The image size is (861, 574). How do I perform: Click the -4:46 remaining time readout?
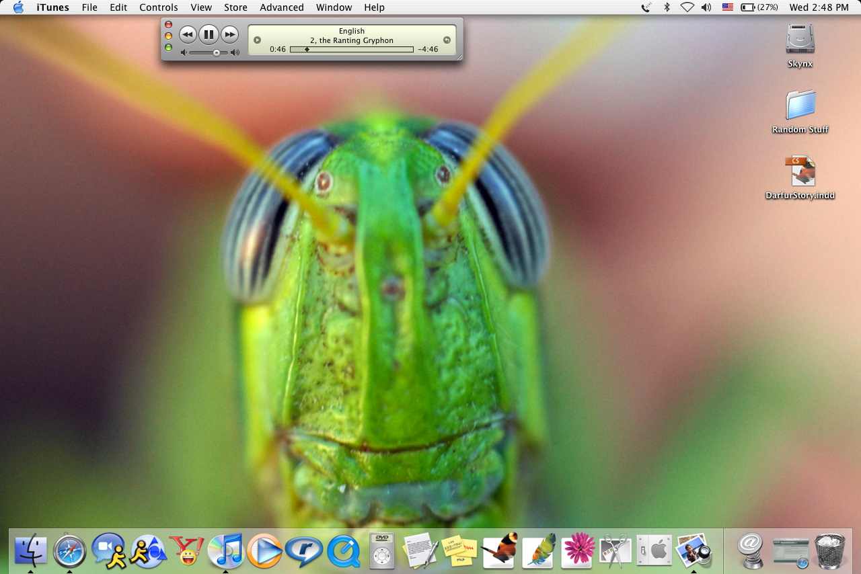pos(428,49)
